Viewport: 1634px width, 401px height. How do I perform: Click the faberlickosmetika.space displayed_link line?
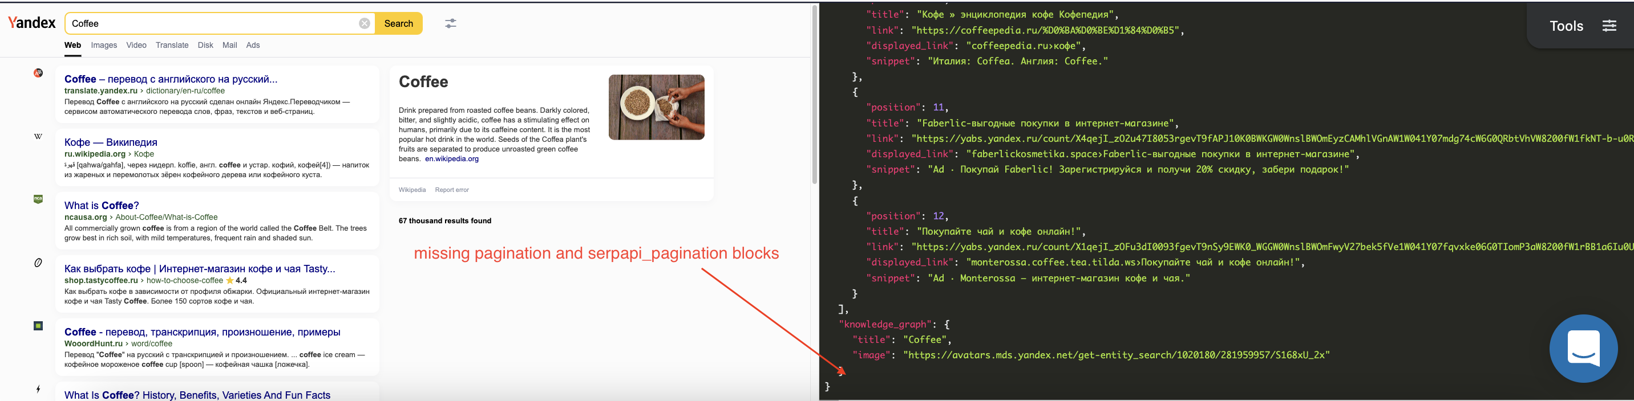tap(1113, 154)
